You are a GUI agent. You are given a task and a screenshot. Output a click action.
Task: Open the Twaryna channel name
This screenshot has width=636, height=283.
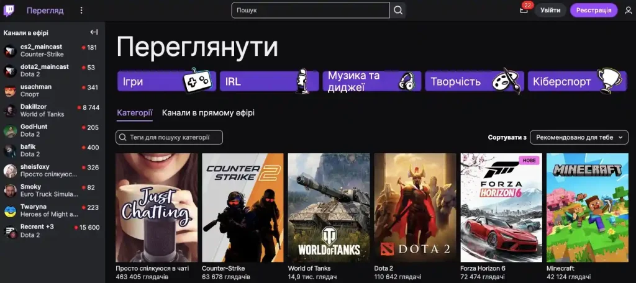(34, 207)
